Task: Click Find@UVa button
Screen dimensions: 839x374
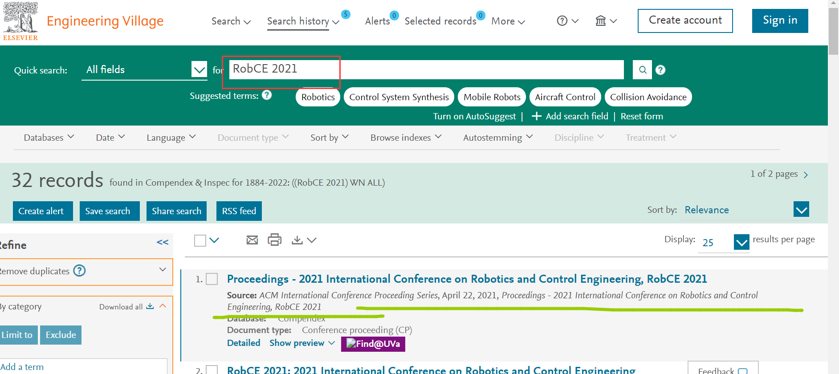Action: click(373, 344)
